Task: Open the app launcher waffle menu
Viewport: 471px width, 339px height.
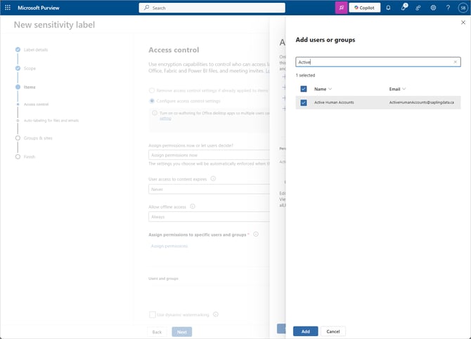Action: pyautogui.click(x=8, y=8)
